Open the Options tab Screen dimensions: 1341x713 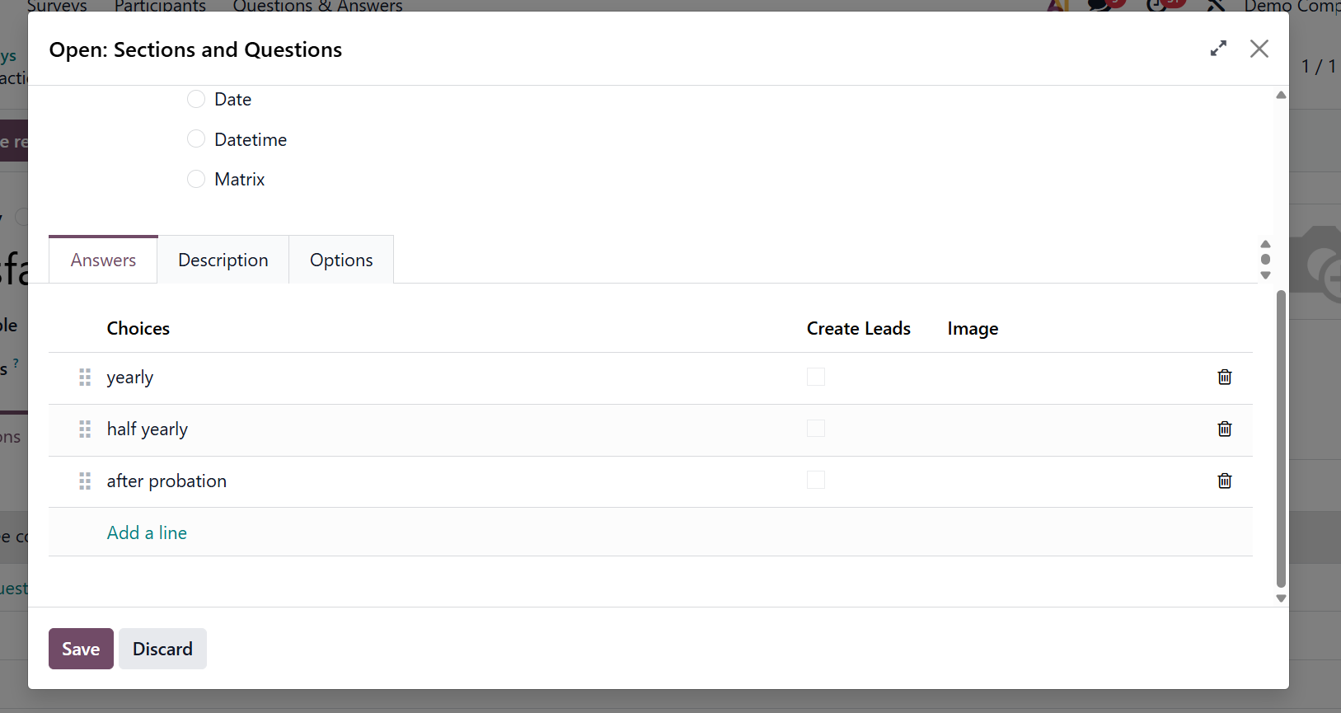[341, 260]
